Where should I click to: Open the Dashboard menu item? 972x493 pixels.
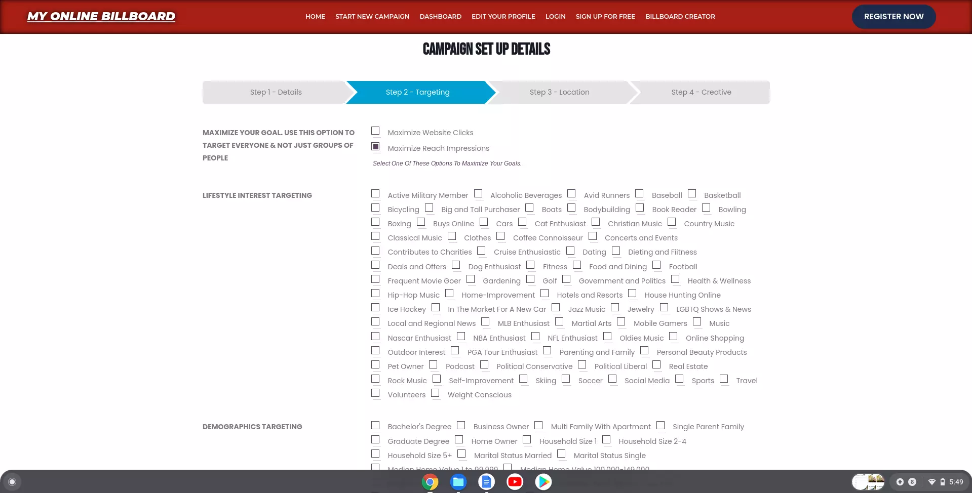[440, 17]
